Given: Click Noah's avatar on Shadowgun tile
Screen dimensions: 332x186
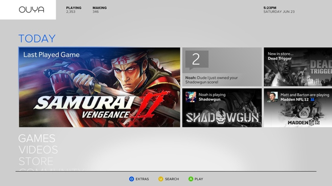Looking at the screenshot, I should [x=191, y=97].
